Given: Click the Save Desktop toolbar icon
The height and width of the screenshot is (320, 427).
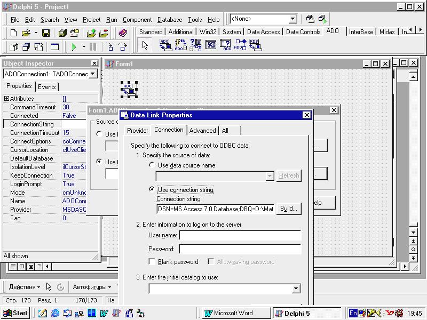Looking at the screenshot, I should [x=310, y=19].
